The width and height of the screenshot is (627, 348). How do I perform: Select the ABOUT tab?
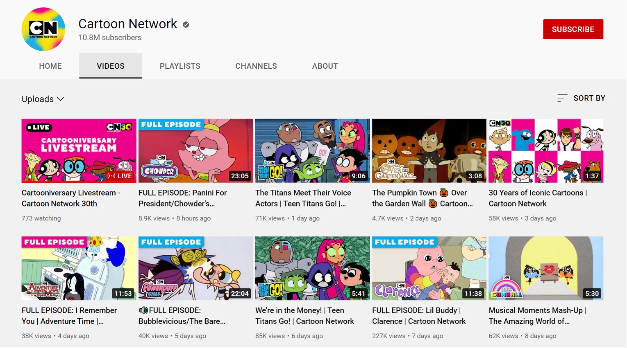tap(325, 66)
